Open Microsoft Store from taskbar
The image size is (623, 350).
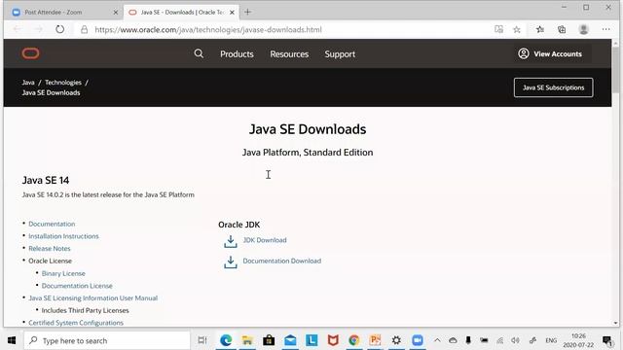click(x=269, y=340)
